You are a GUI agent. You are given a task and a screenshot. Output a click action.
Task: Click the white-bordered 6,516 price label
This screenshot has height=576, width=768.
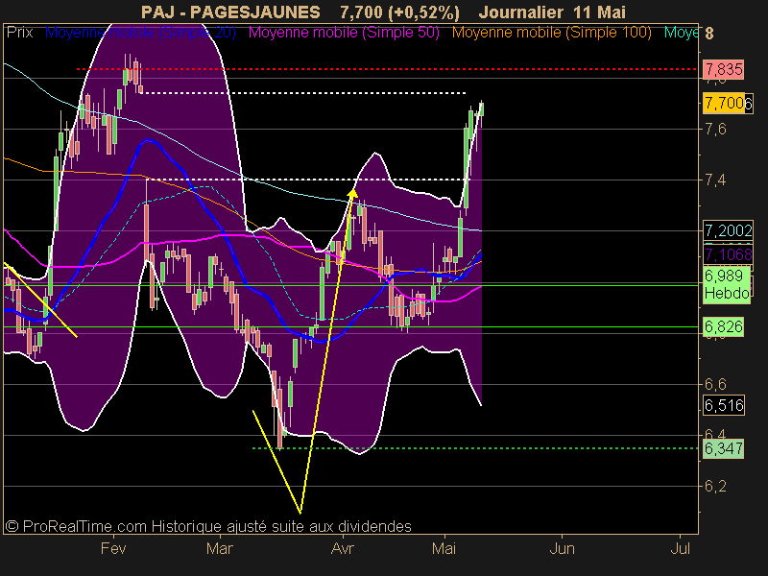coord(724,405)
